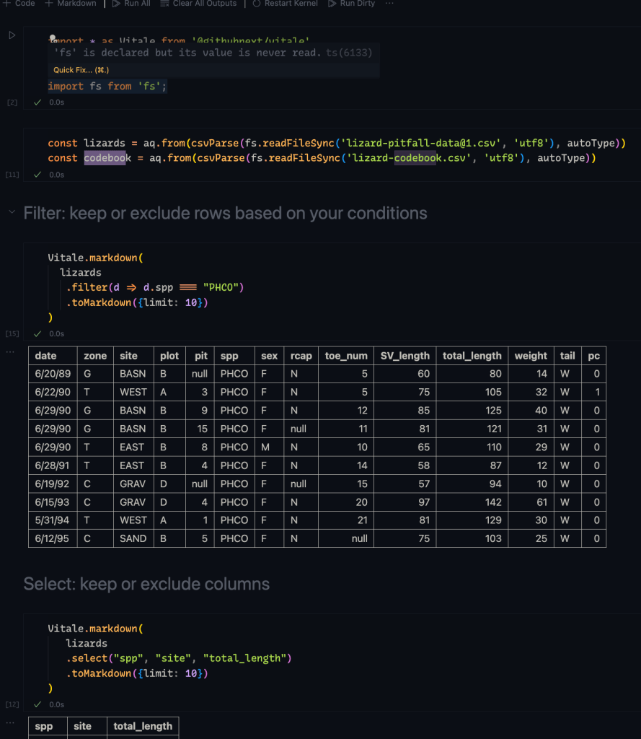Run the first code cell
The height and width of the screenshot is (739, 641).
[12, 35]
